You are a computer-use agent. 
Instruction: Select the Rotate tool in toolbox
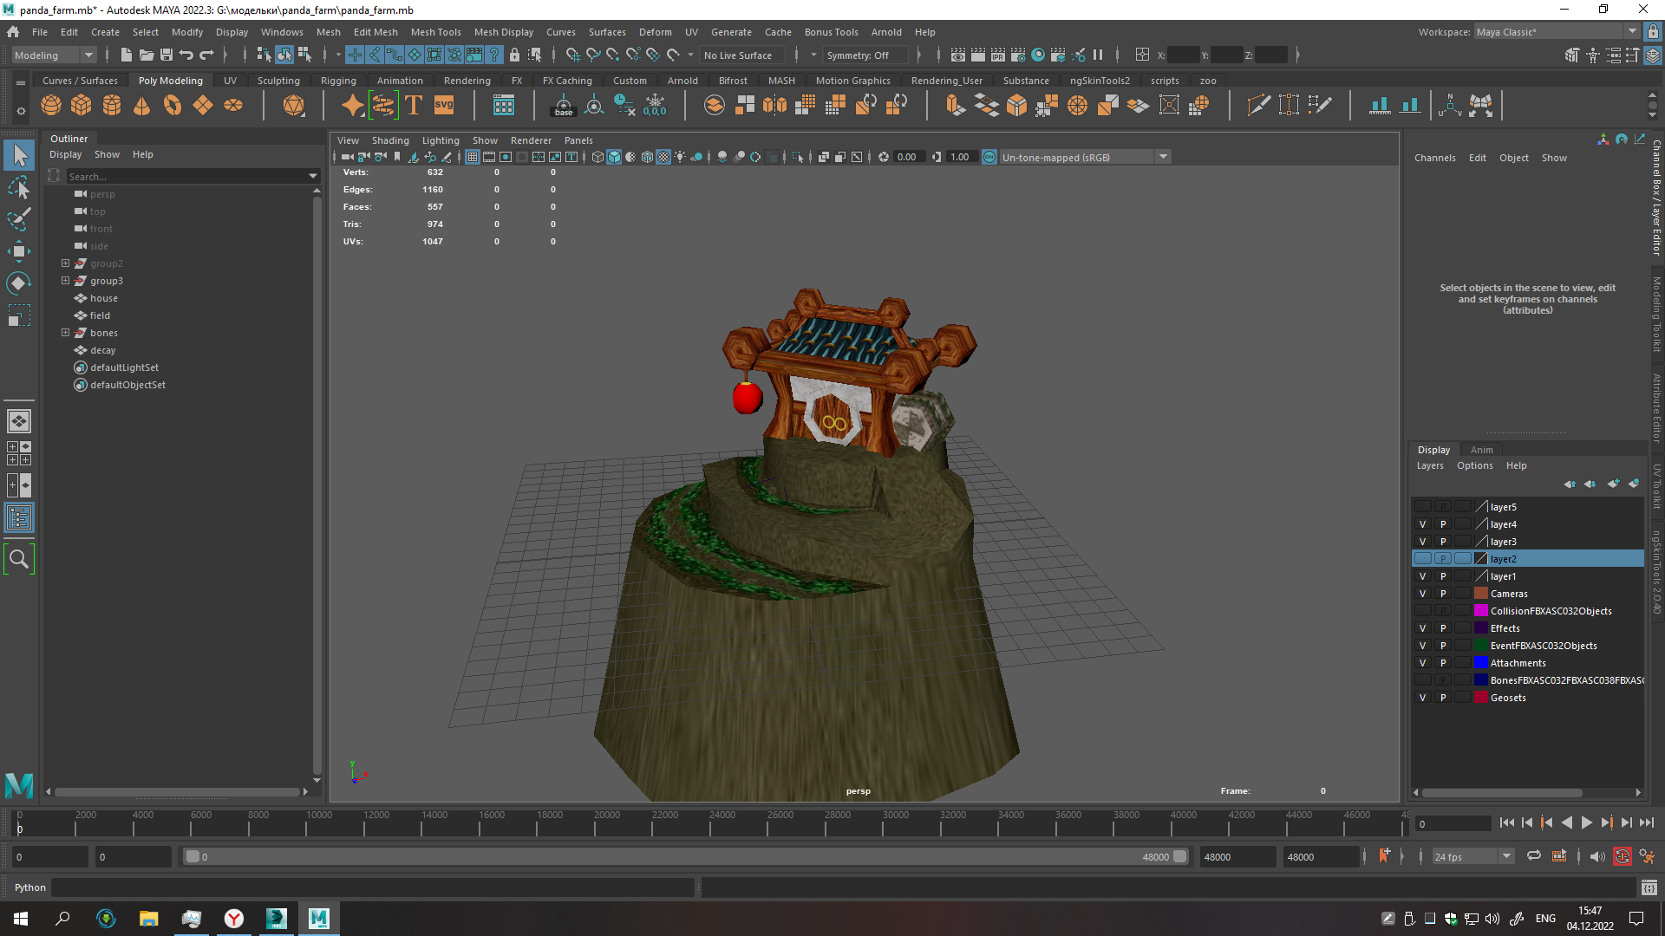pos(18,283)
